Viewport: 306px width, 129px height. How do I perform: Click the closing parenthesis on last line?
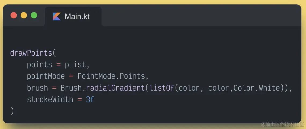[x=12, y=111]
